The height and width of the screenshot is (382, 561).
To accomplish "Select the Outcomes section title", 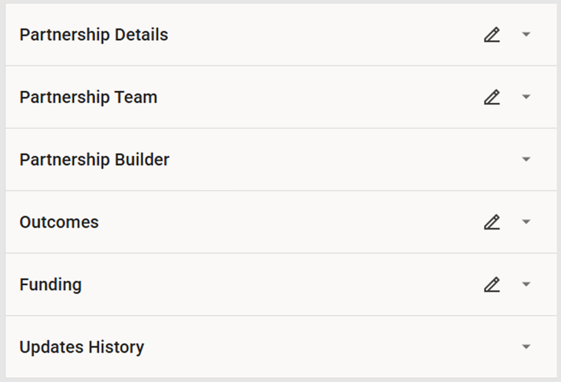I will pos(59,222).
